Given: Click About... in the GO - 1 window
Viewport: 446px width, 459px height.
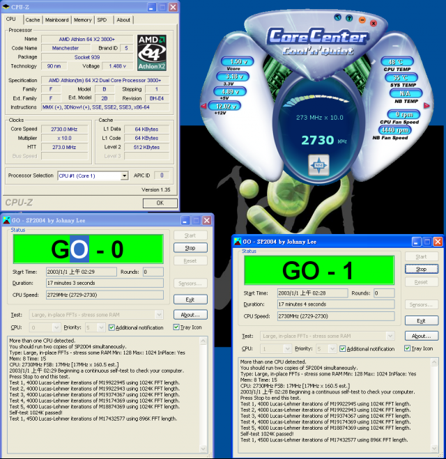Looking at the screenshot, I should 422,336.
